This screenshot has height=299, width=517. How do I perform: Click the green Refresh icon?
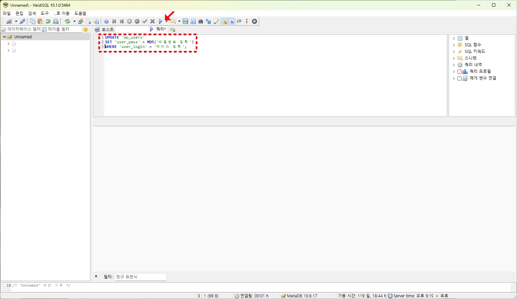pos(67,21)
